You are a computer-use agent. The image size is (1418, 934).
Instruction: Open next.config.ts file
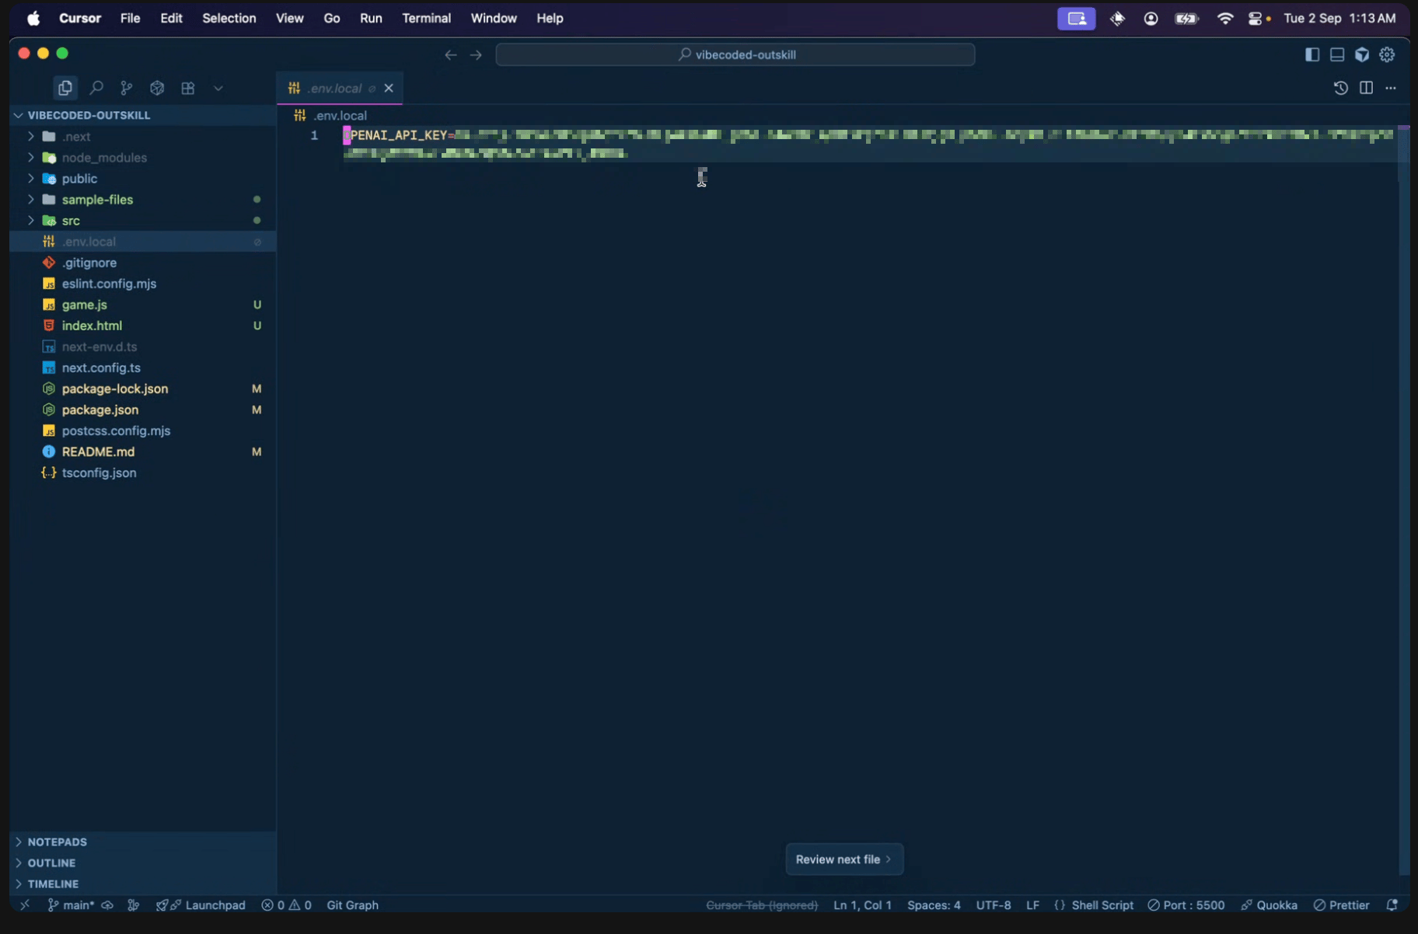pyautogui.click(x=143, y=367)
